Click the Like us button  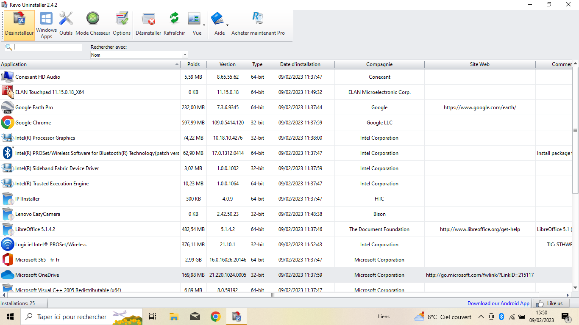tap(550, 303)
